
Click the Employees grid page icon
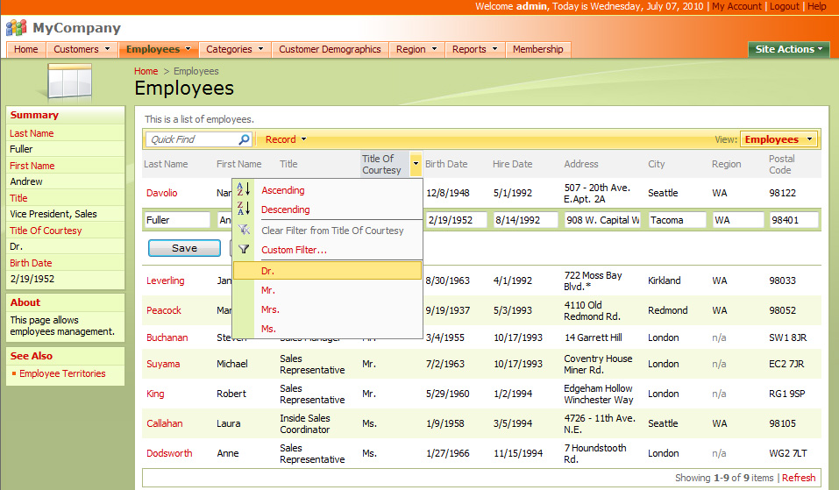pos(69,82)
